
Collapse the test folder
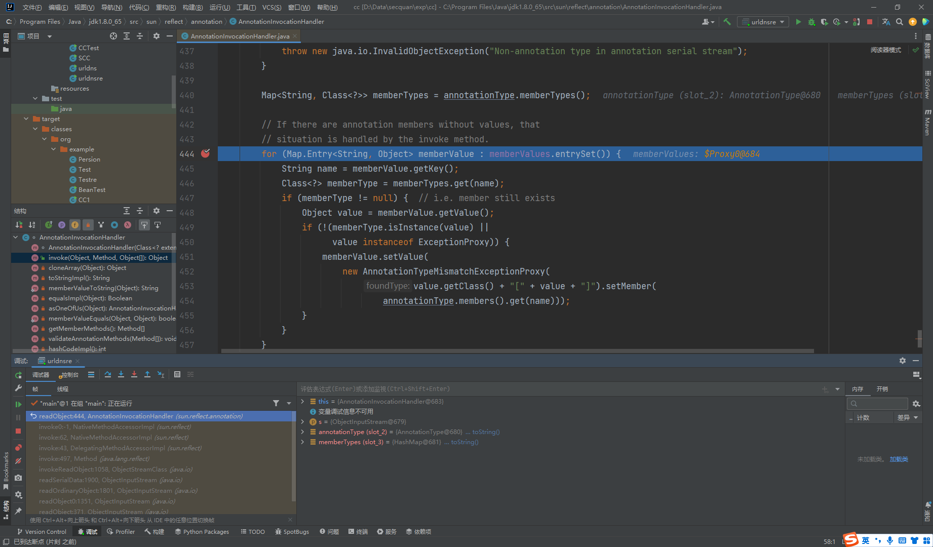pyautogui.click(x=35, y=98)
